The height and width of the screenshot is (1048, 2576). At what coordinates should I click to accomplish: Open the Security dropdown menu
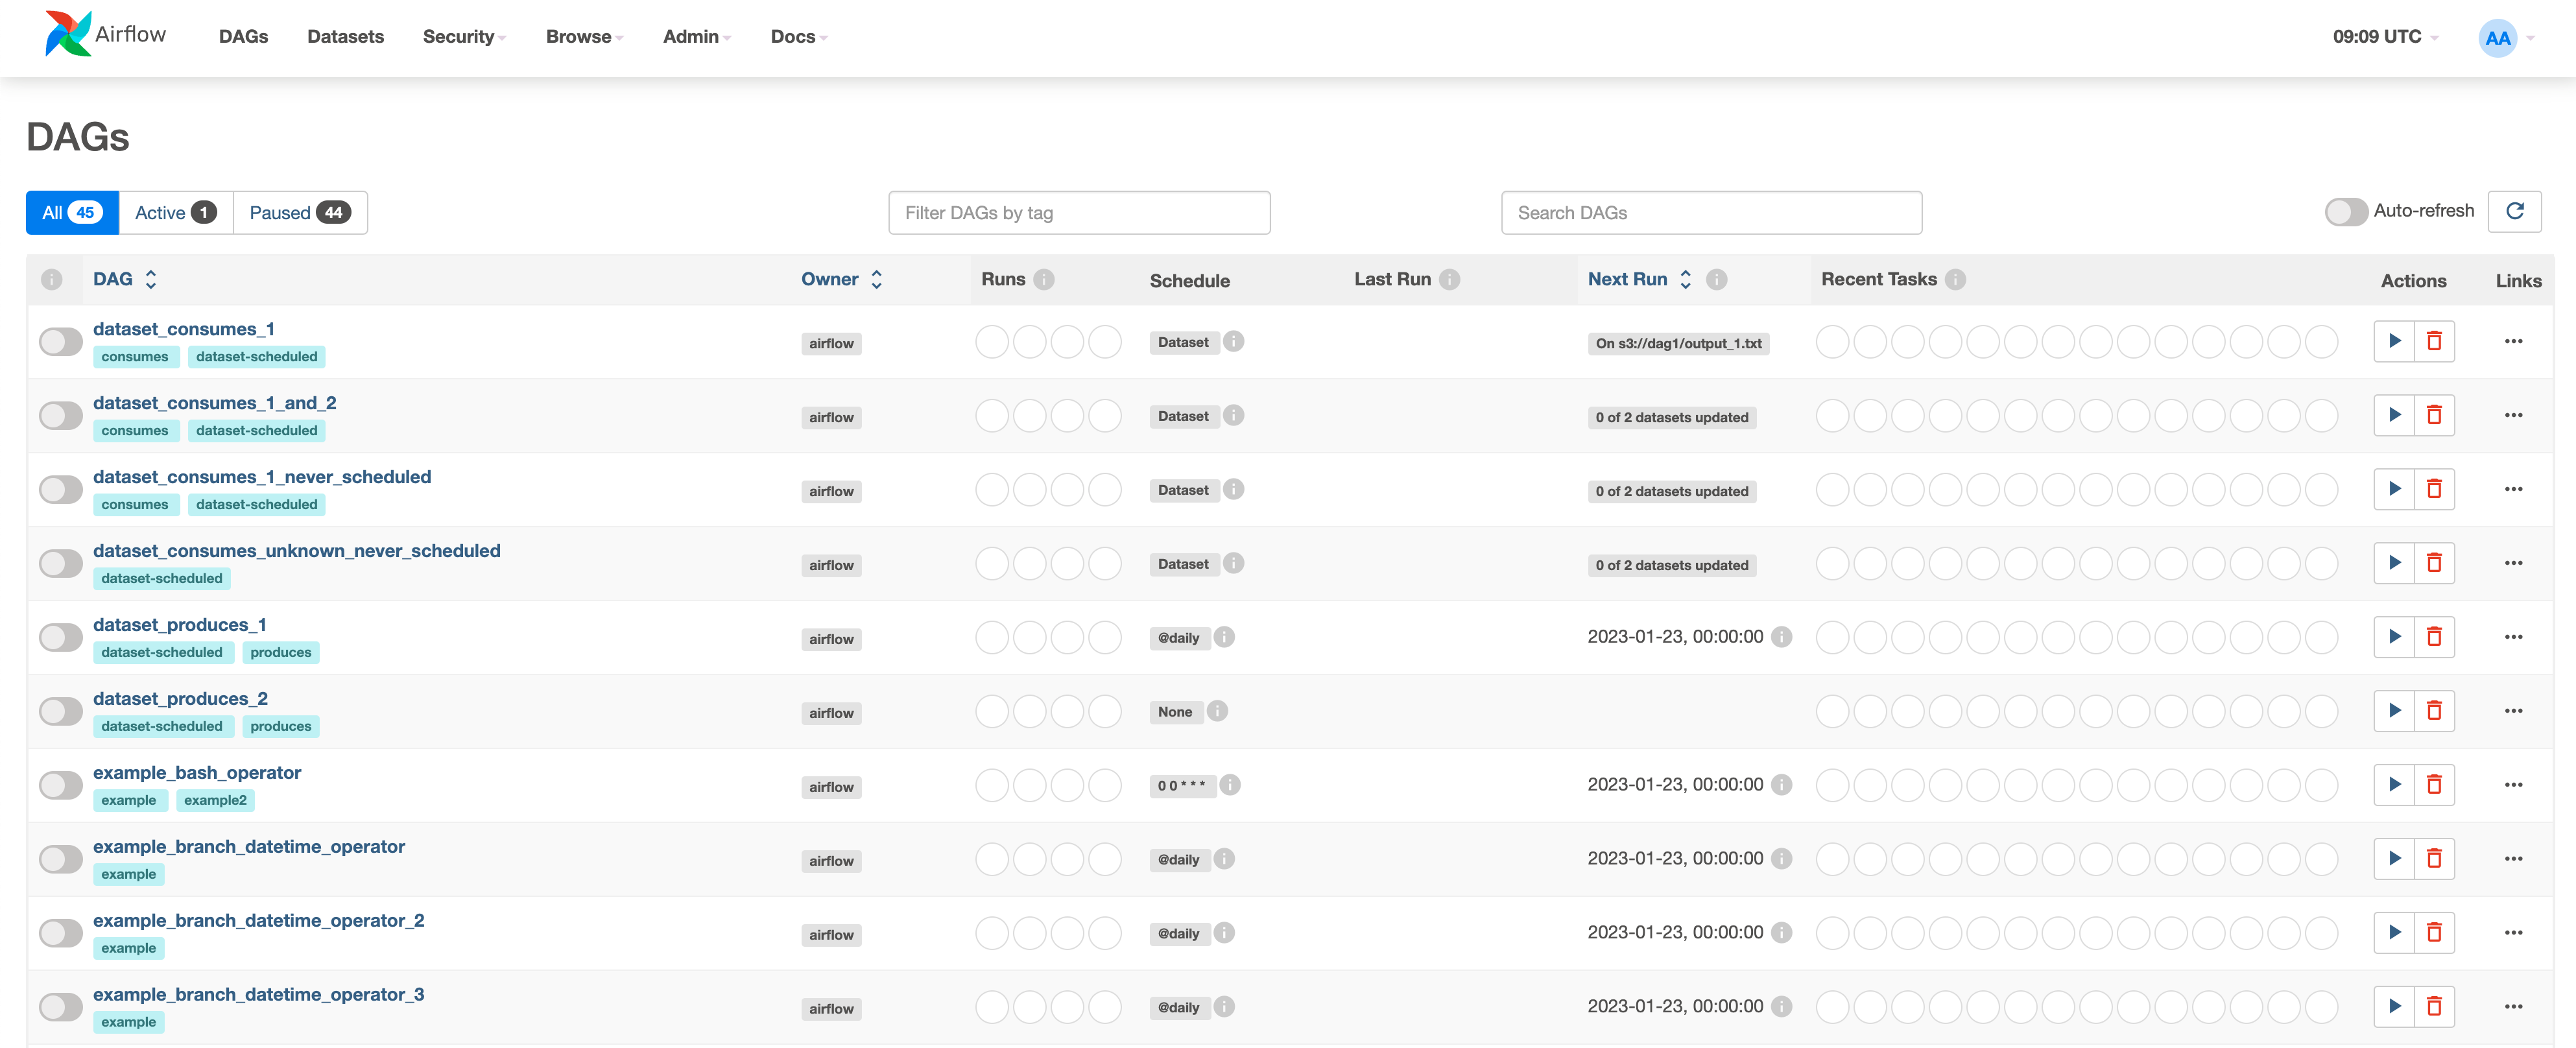click(464, 37)
